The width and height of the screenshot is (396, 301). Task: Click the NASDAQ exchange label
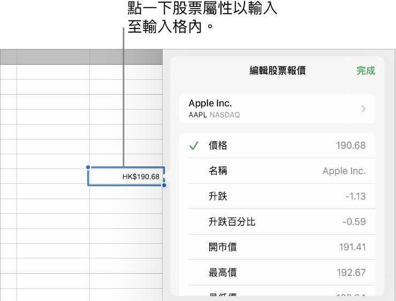225,115
